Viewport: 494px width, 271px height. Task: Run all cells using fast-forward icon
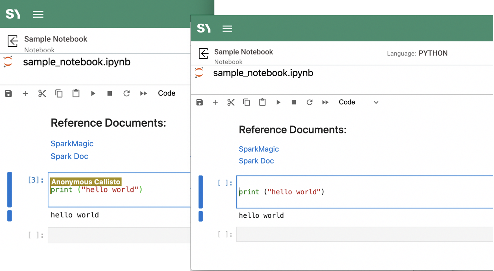[325, 102]
